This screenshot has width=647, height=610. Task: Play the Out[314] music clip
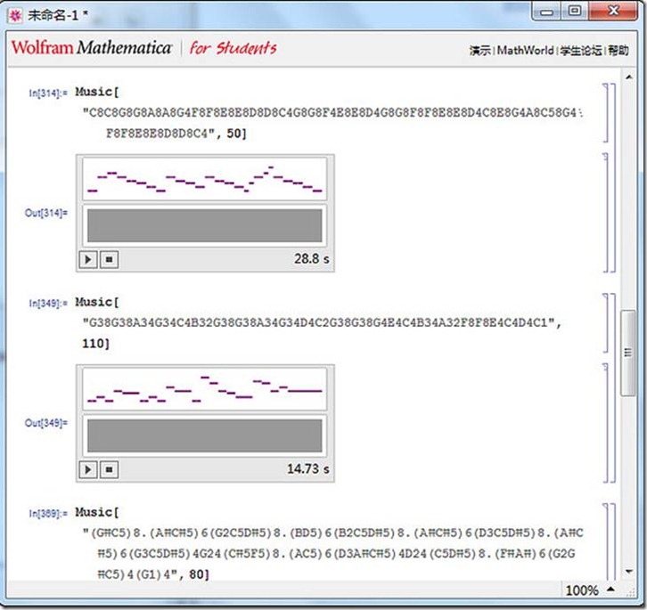[x=88, y=259]
